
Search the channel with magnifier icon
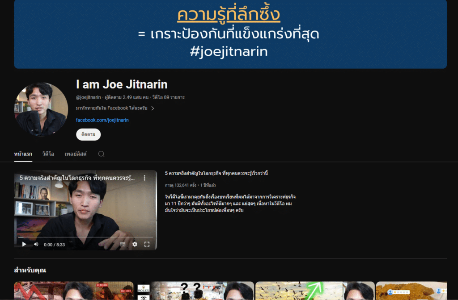(x=102, y=154)
